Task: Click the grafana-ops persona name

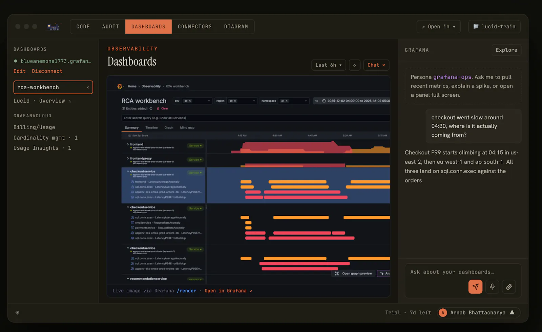Action: 452,77
